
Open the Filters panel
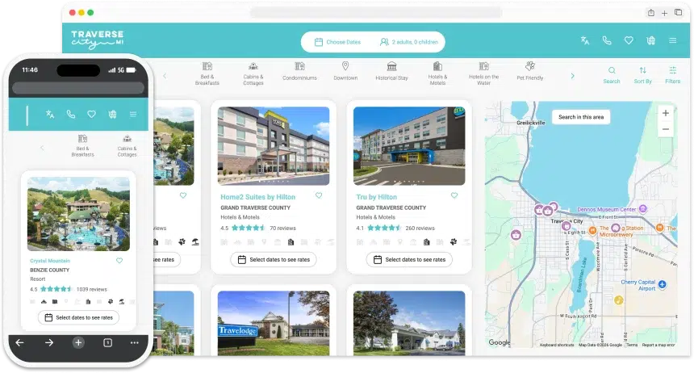(x=673, y=75)
